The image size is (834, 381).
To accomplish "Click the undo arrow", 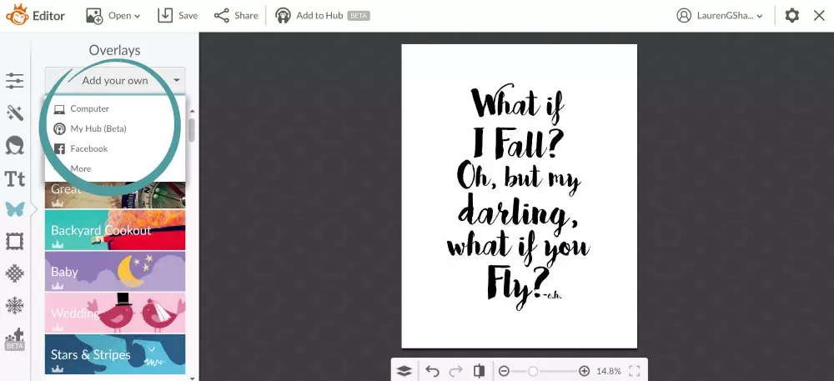I will click(432, 371).
